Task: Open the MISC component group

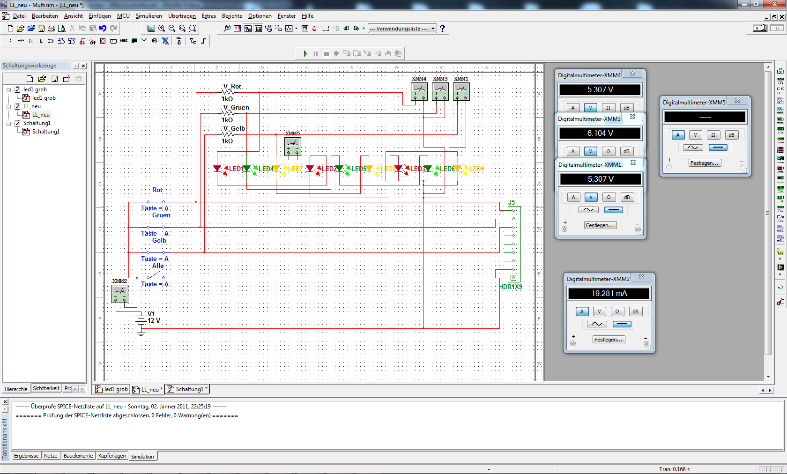Action: click(124, 41)
